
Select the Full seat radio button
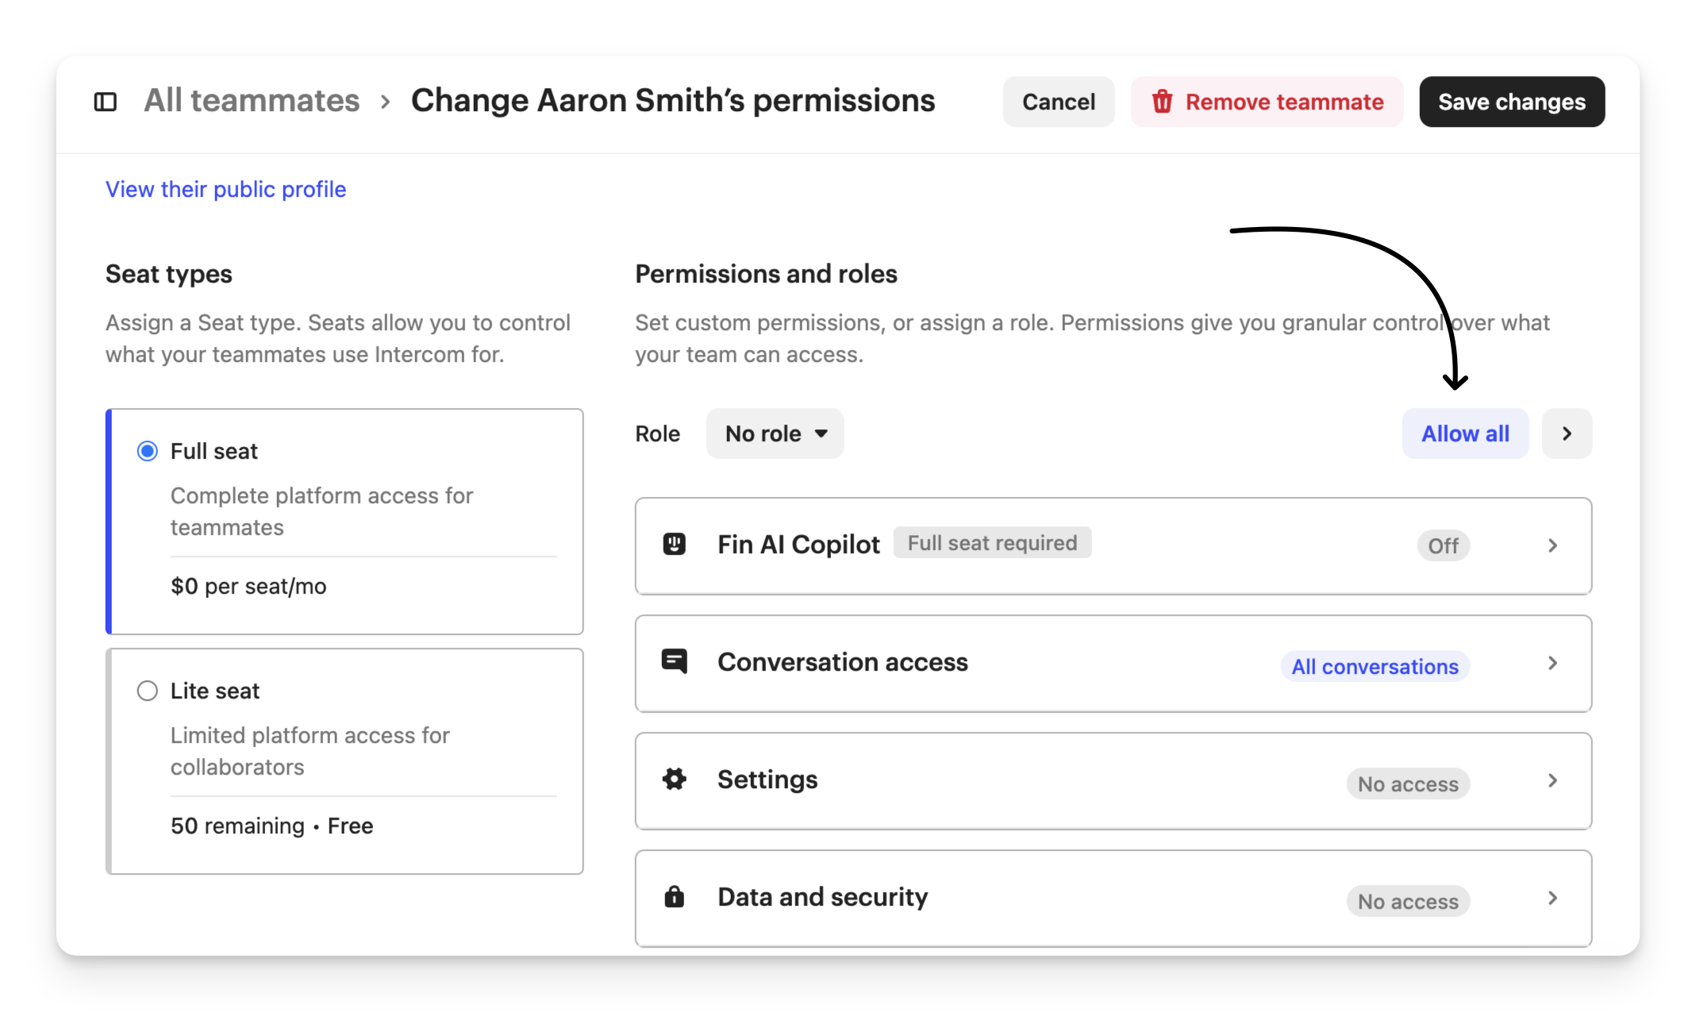pyautogui.click(x=148, y=451)
